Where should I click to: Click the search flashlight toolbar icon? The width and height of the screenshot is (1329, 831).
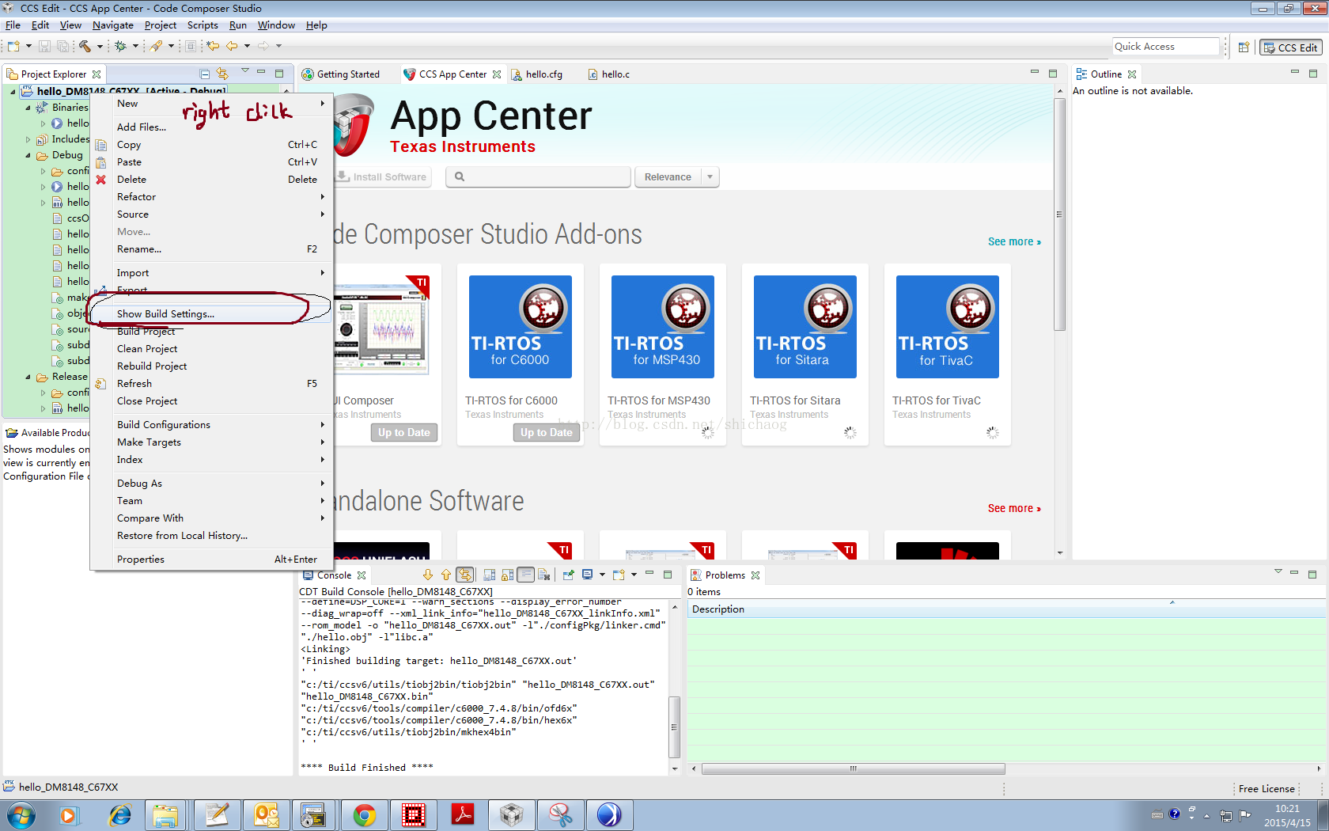click(157, 46)
